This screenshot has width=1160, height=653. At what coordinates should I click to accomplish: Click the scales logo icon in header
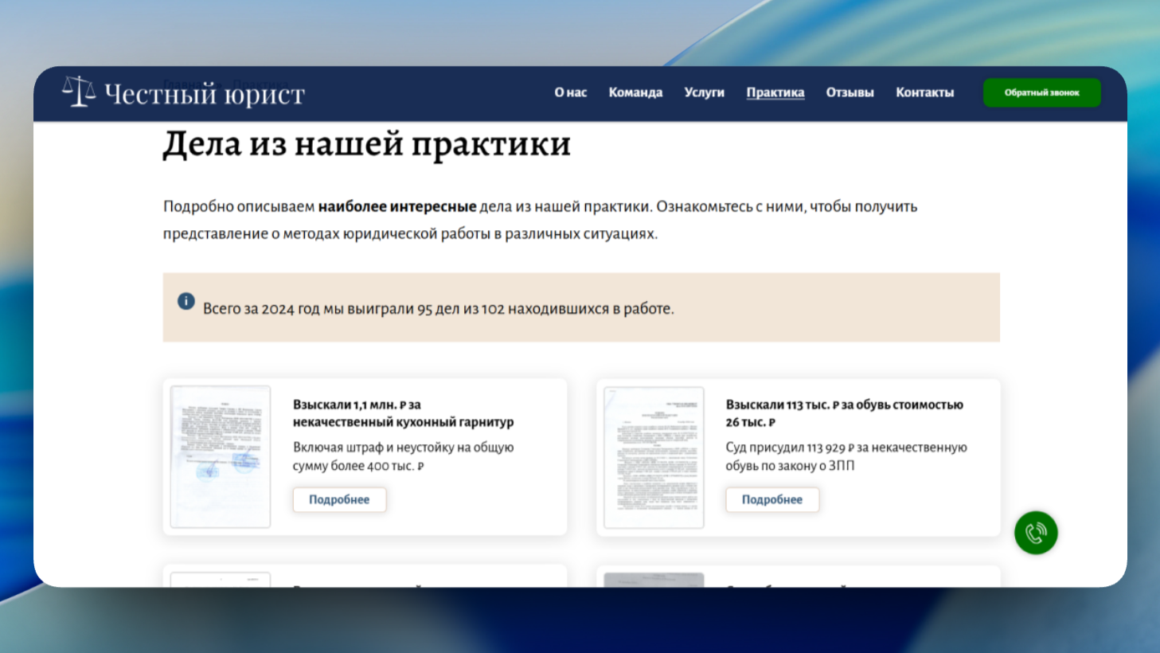pos(79,92)
